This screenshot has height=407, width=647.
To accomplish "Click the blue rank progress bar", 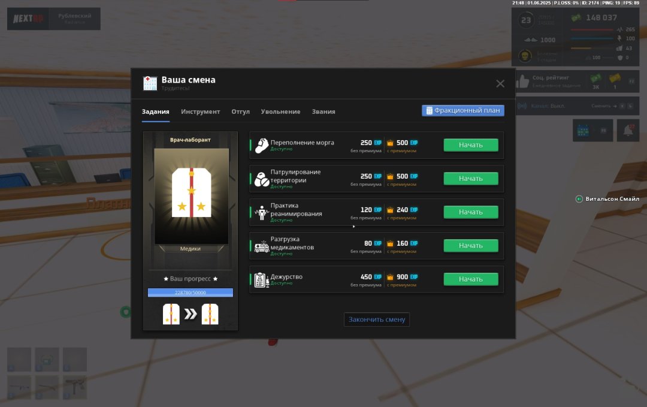I will click(191, 293).
